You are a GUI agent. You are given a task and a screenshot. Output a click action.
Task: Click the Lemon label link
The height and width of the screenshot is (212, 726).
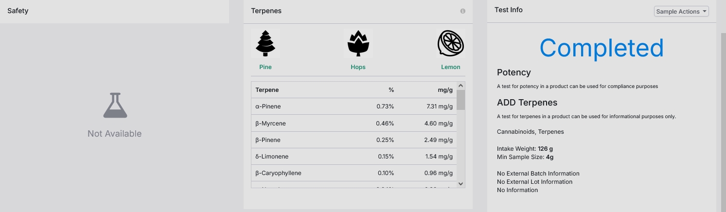point(451,67)
